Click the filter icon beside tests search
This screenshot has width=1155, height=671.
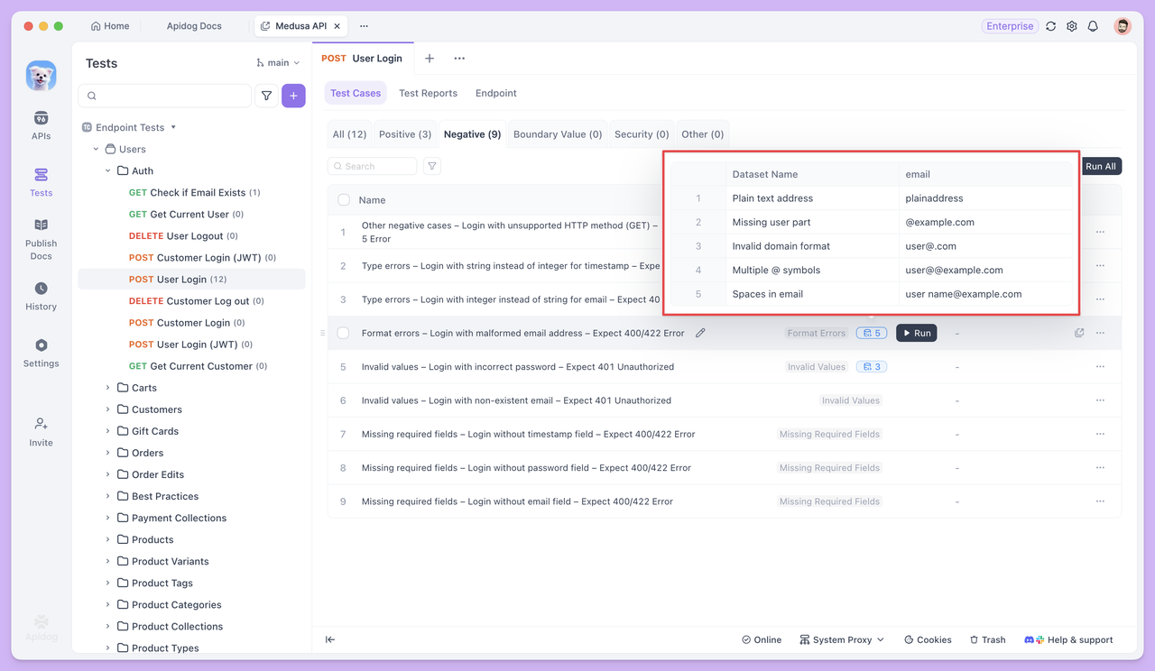click(x=266, y=96)
